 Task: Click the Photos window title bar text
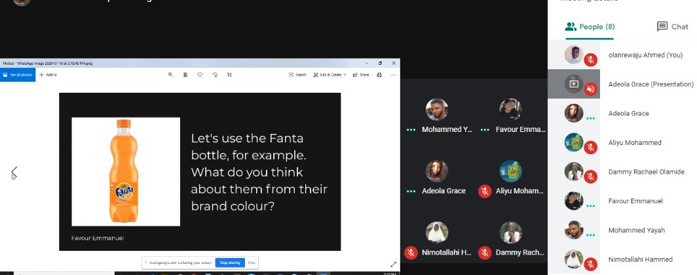[x=48, y=63]
